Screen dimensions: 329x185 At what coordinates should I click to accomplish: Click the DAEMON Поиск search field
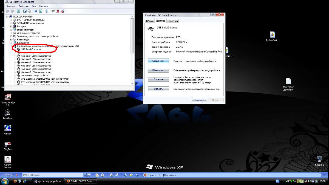click(x=53, y=175)
